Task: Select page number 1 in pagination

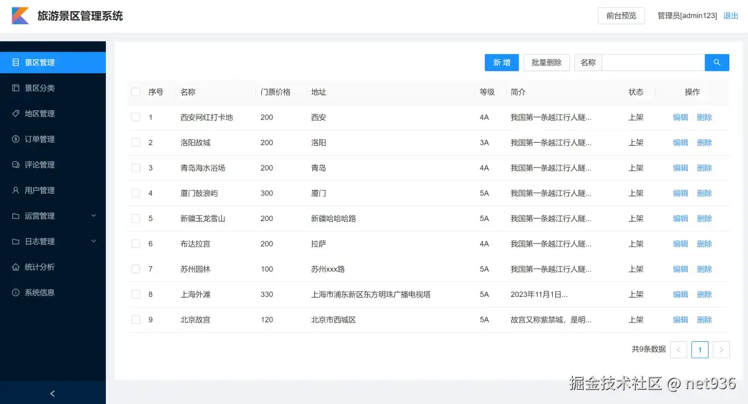Action: point(699,350)
